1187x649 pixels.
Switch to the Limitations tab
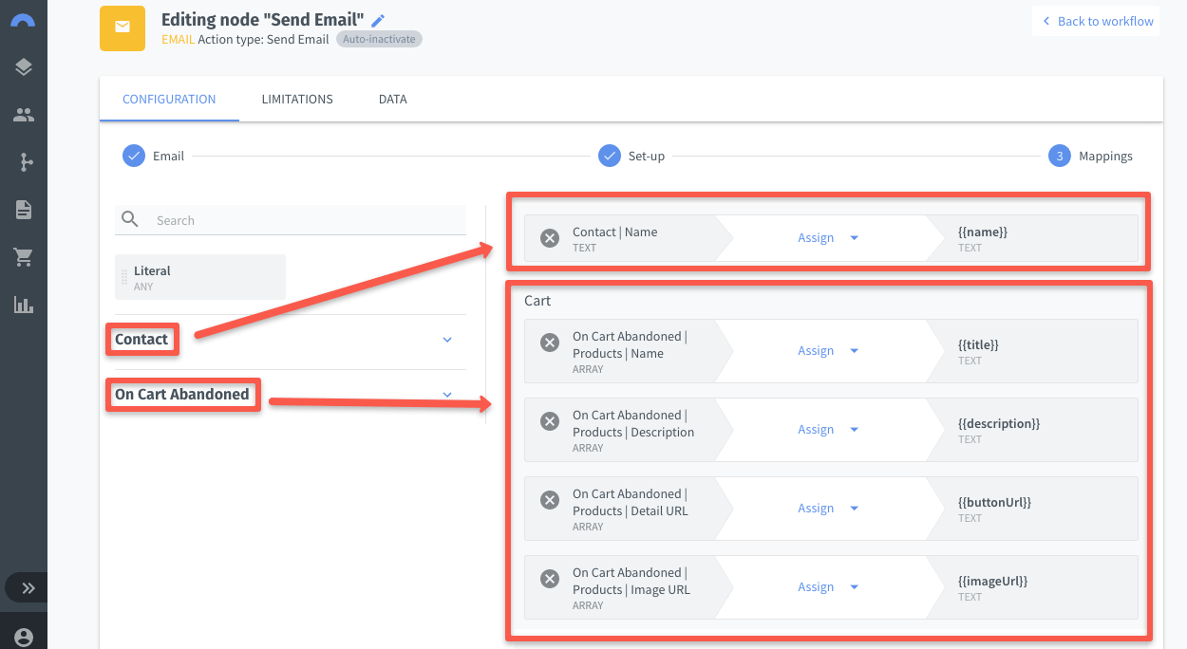tap(297, 99)
